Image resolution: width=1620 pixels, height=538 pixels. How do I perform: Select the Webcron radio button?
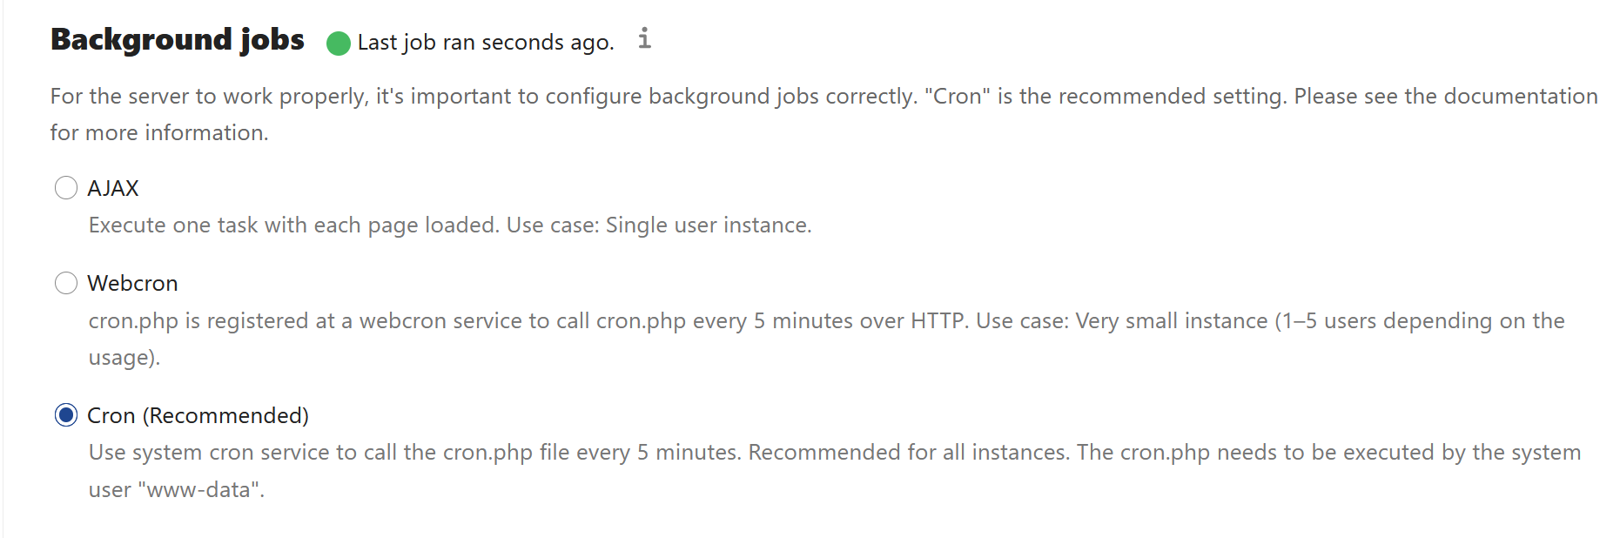point(66,283)
